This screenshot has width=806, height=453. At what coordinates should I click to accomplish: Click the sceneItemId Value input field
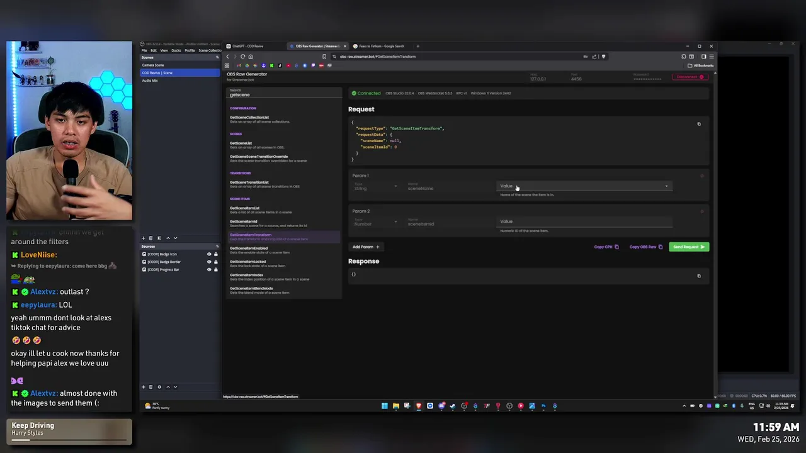584,221
